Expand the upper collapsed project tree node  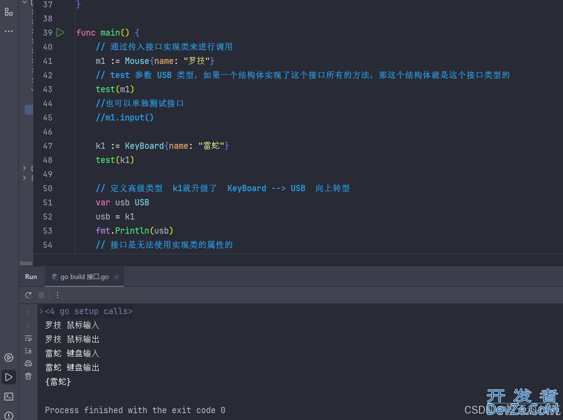24,168
